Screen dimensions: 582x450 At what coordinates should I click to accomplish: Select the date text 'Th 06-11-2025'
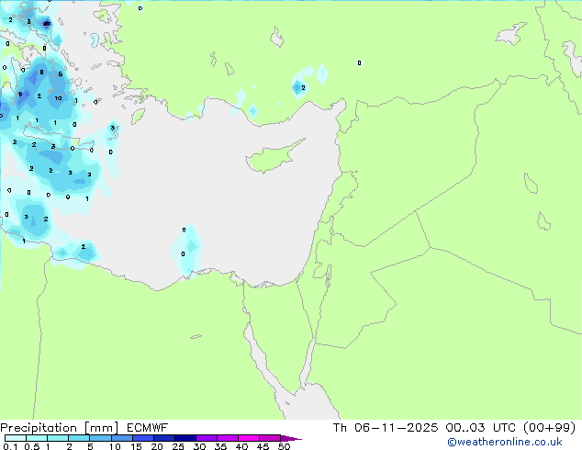tap(386, 428)
